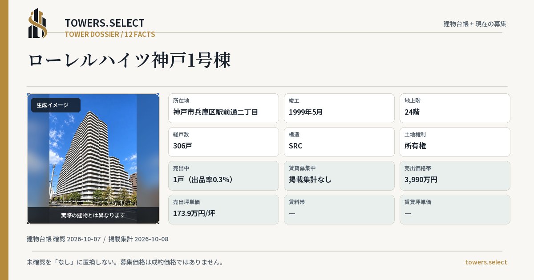Open the towers.select footer link
This screenshot has width=534, height=280.
pos(486,262)
